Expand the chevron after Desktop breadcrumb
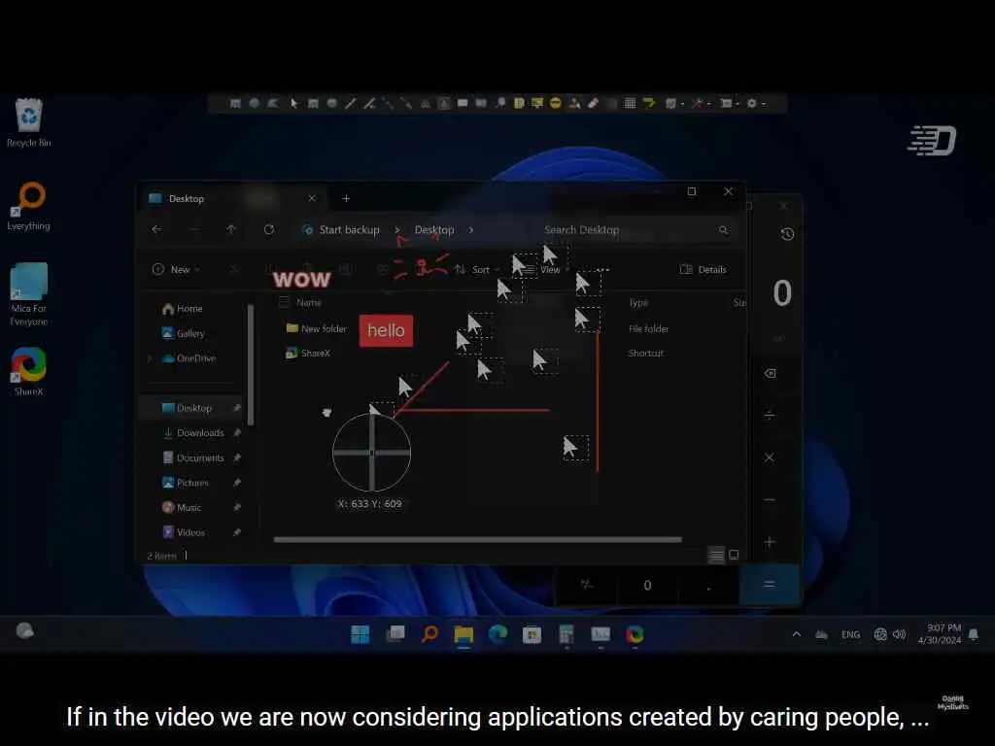 [x=471, y=230]
